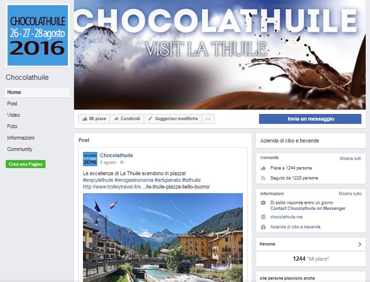The width and height of the screenshot is (370, 282).
Task: Click the Messenger bubble icon in Informazioni
Action: (263, 203)
